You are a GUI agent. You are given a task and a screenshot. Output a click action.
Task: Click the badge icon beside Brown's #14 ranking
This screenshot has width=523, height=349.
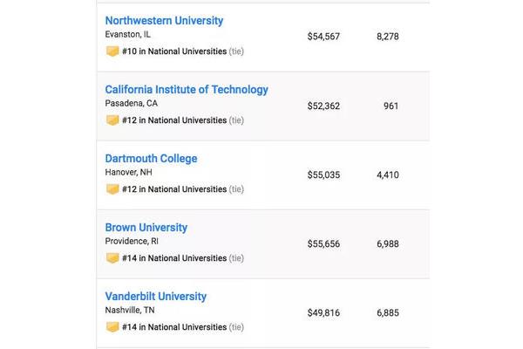tap(112, 258)
